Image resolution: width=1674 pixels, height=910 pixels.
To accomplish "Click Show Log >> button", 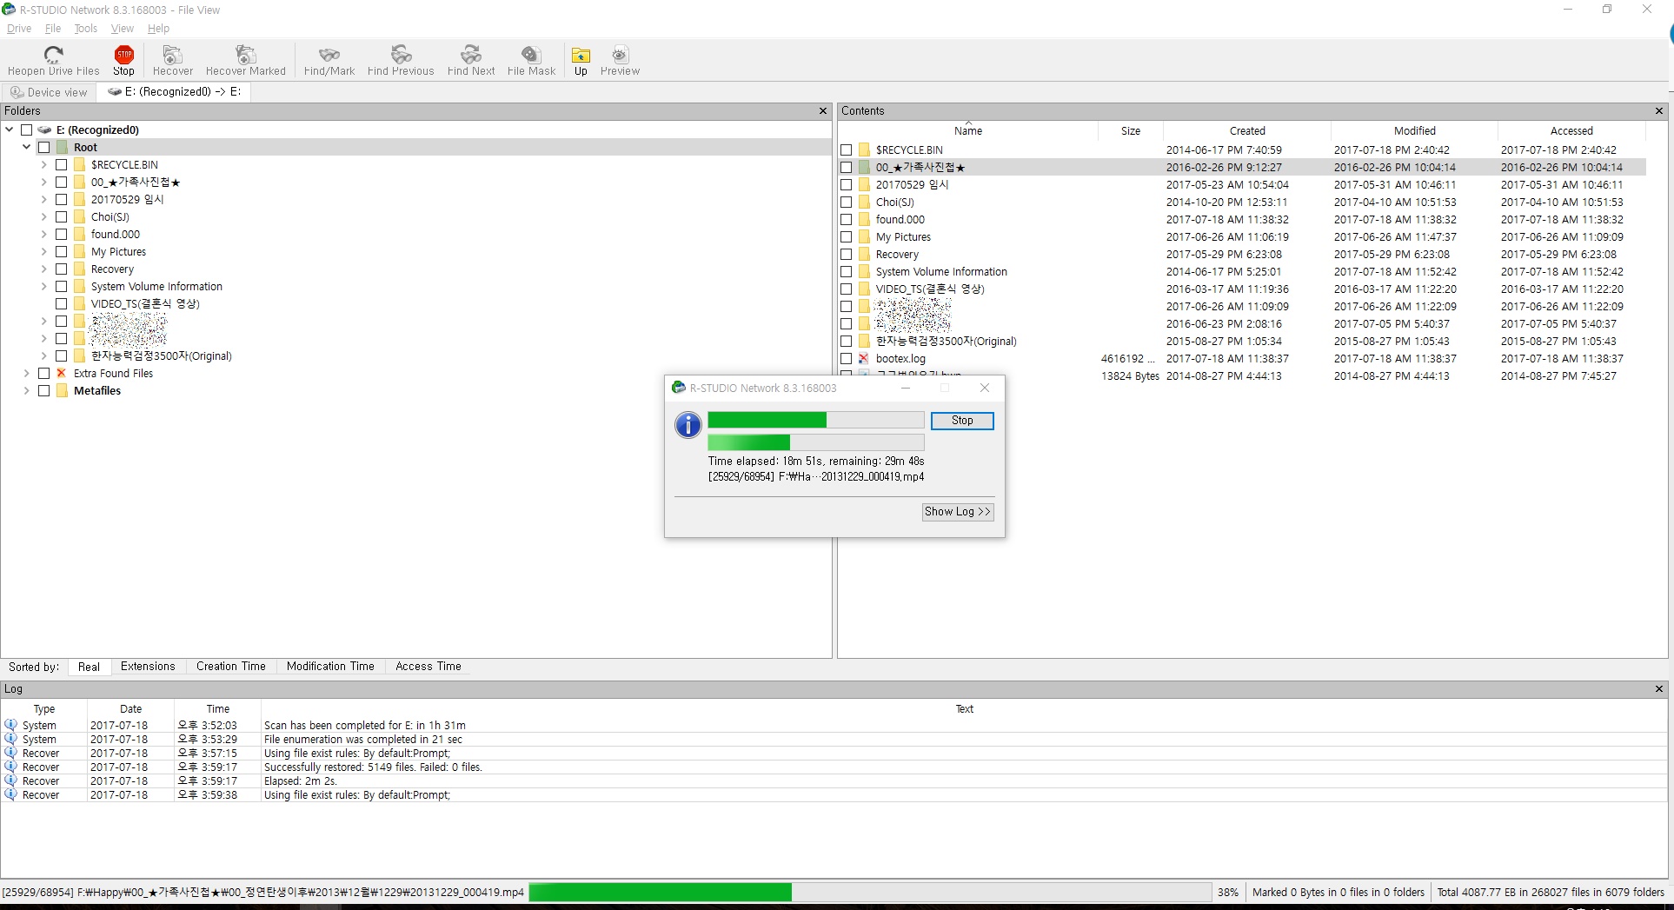I will (x=957, y=512).
